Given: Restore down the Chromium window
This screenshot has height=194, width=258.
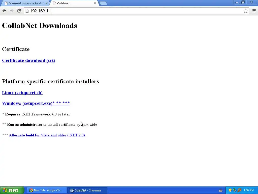Looking at the screenshot, I should (x=243, y=2).
